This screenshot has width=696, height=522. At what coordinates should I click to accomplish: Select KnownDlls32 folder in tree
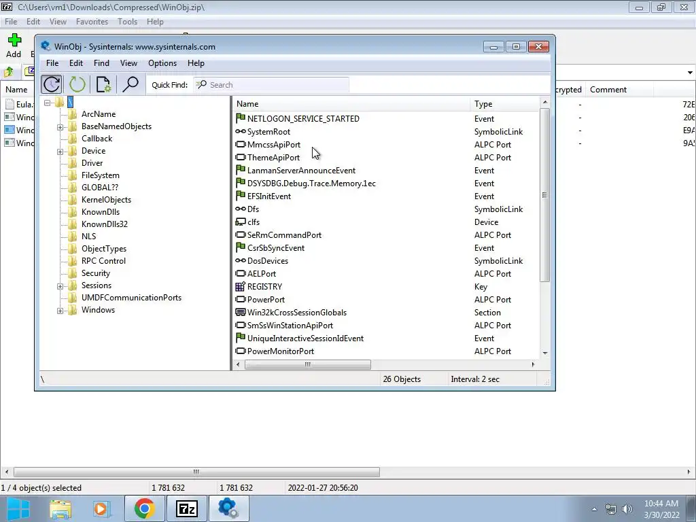coord(104,224)
